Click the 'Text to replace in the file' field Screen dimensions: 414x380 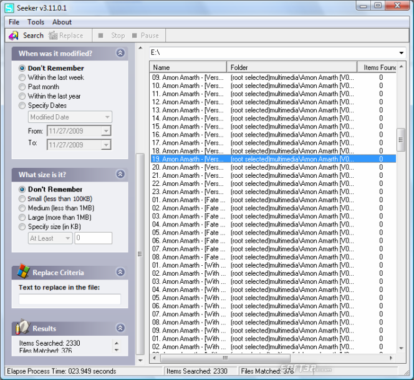pos(70,300)
